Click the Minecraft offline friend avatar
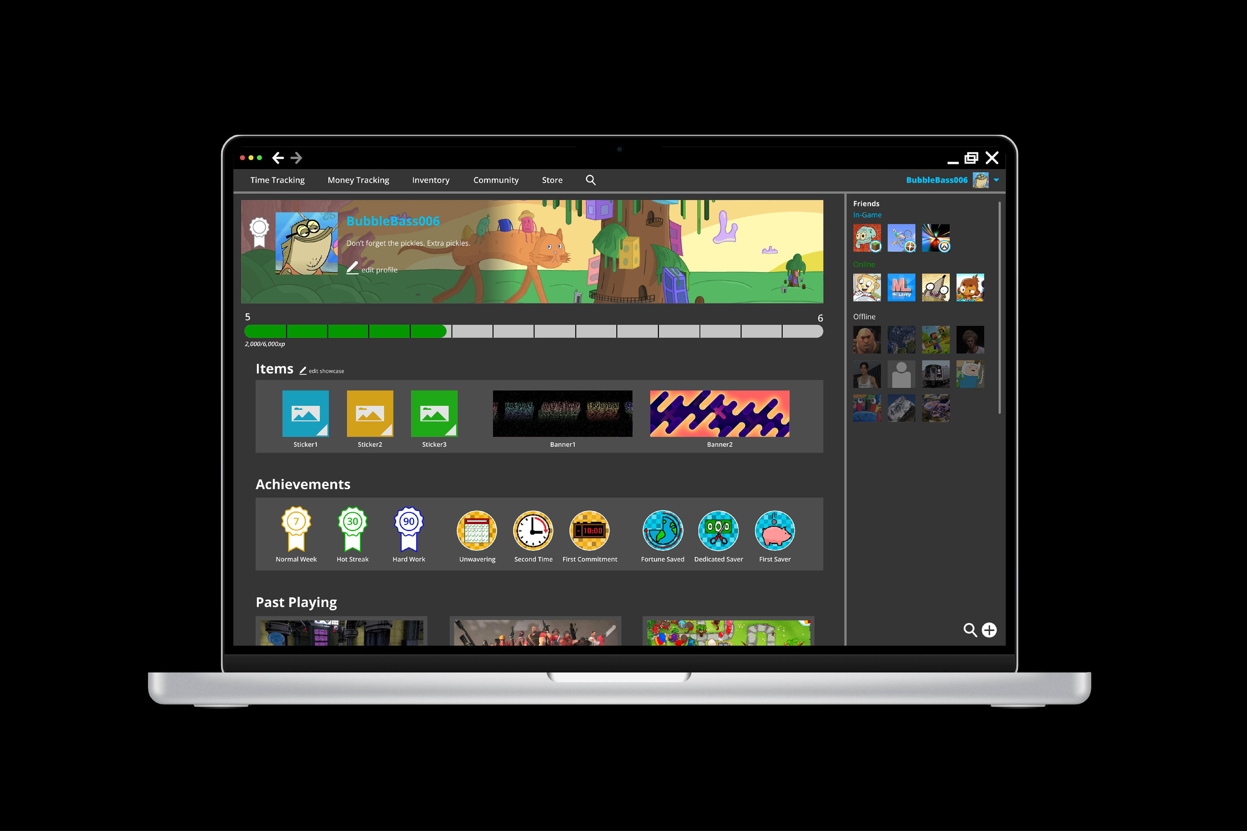 click(x=936, y=340)
